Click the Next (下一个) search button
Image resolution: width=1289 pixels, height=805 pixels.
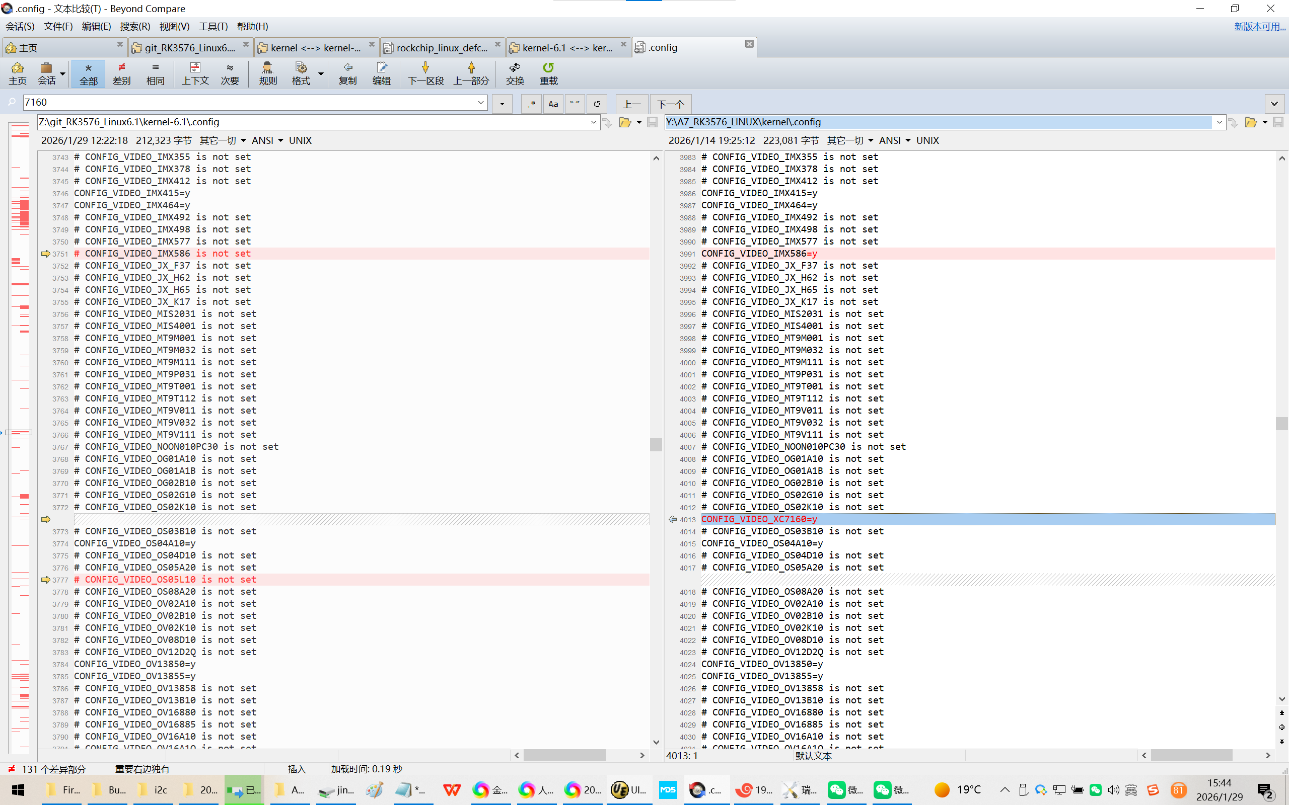671,104
